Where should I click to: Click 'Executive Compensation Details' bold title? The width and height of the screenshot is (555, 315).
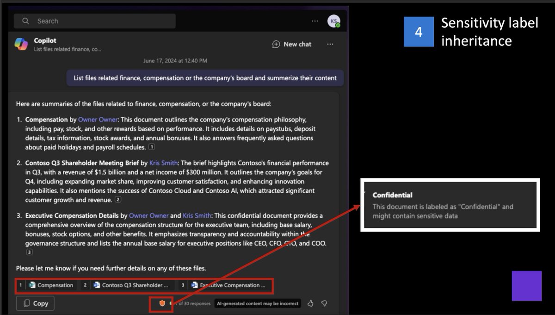[72, 215]
